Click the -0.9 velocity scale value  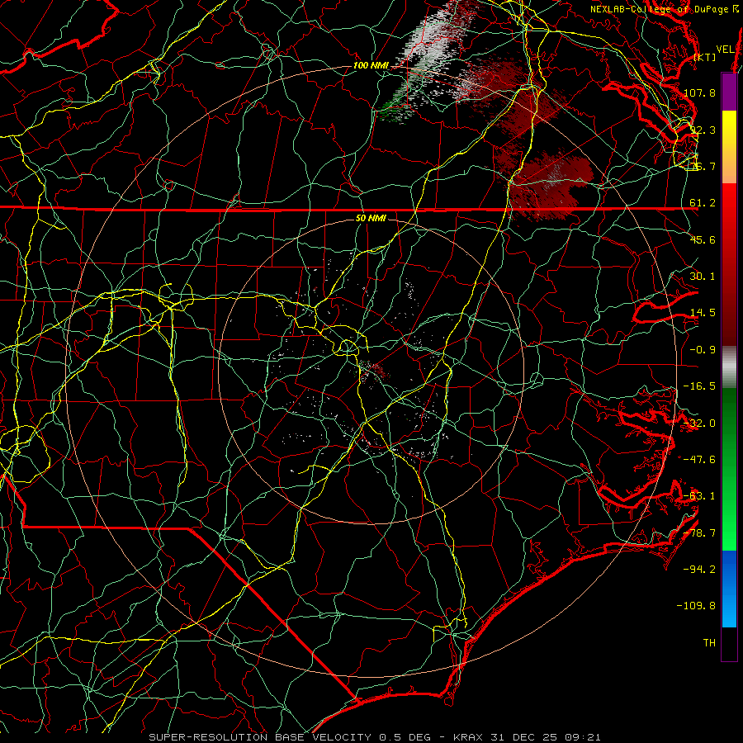(x=703, y=350)
